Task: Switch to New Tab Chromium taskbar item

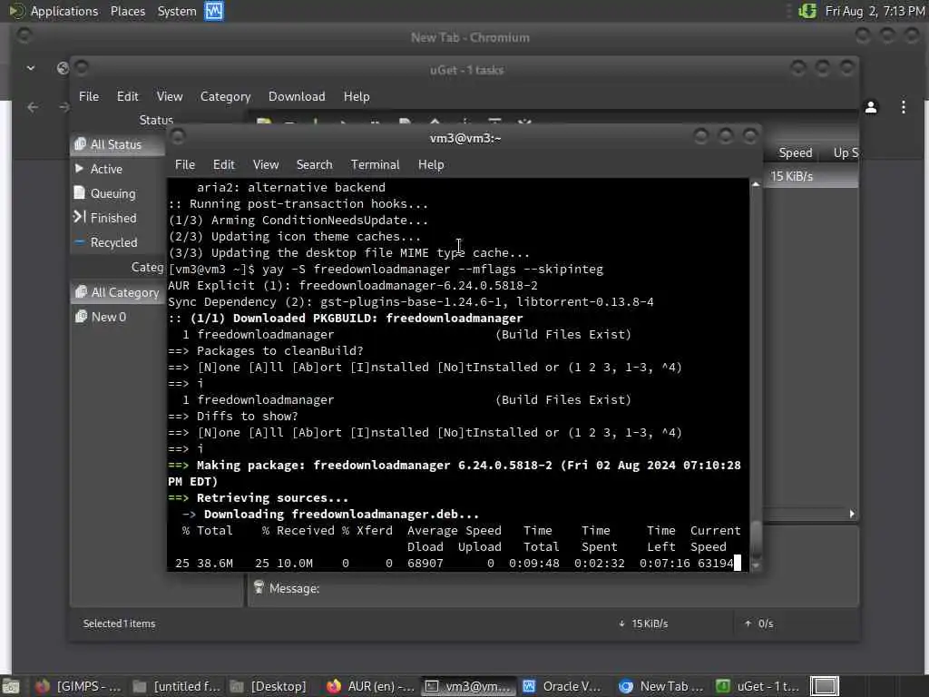Action: point(662,686)
